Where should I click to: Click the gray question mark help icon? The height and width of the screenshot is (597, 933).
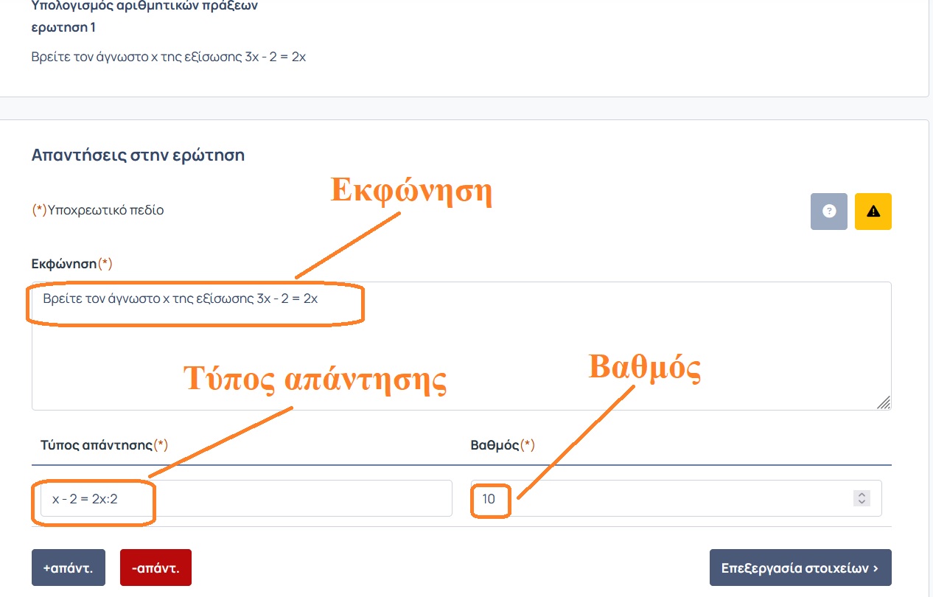coord(829,212)
